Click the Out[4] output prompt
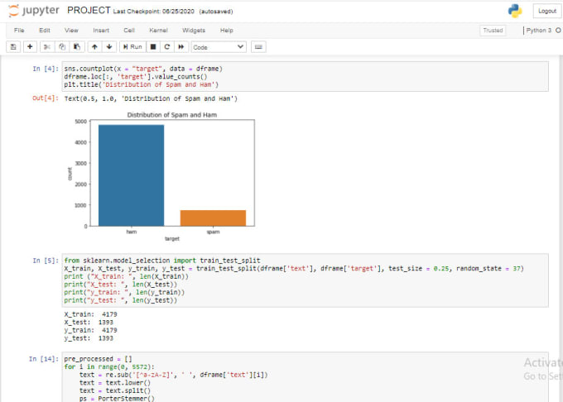This screenshot has width=563, height=402. [46, 98]
